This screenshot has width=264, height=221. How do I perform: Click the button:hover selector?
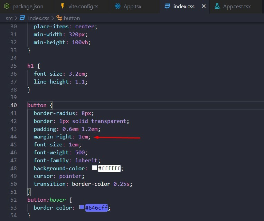[x=46, y=200]
